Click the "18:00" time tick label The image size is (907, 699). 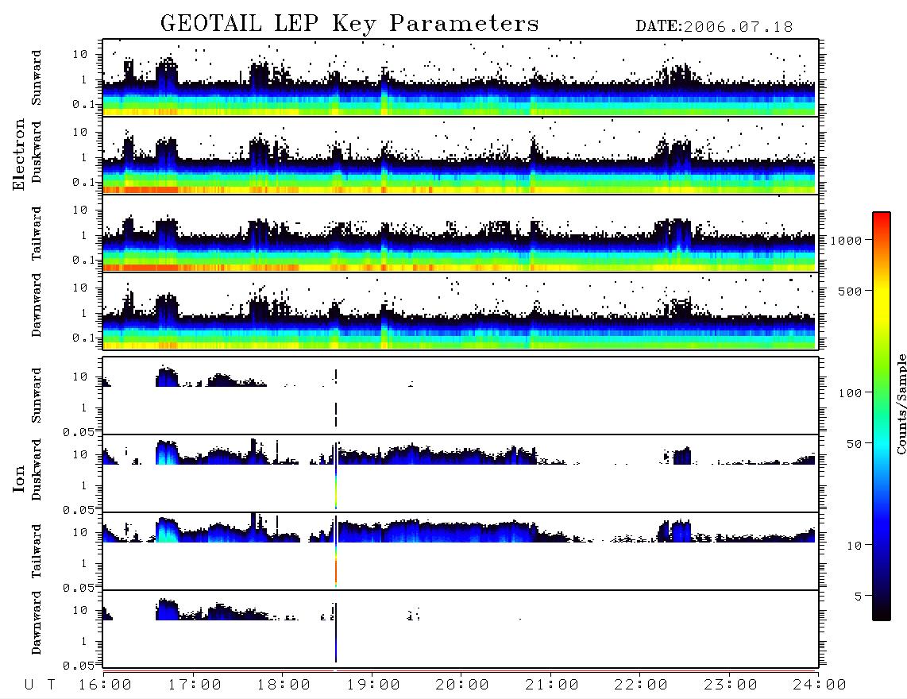pyautogui.click(x=284, y=685)
